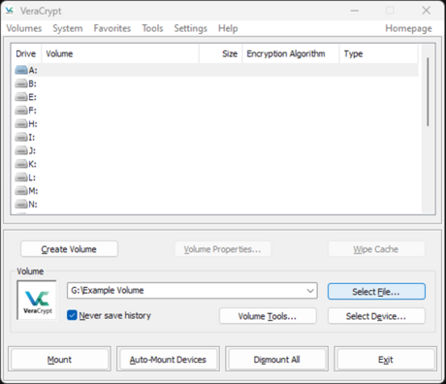Open the Settings menu

[x=190, y=28]
